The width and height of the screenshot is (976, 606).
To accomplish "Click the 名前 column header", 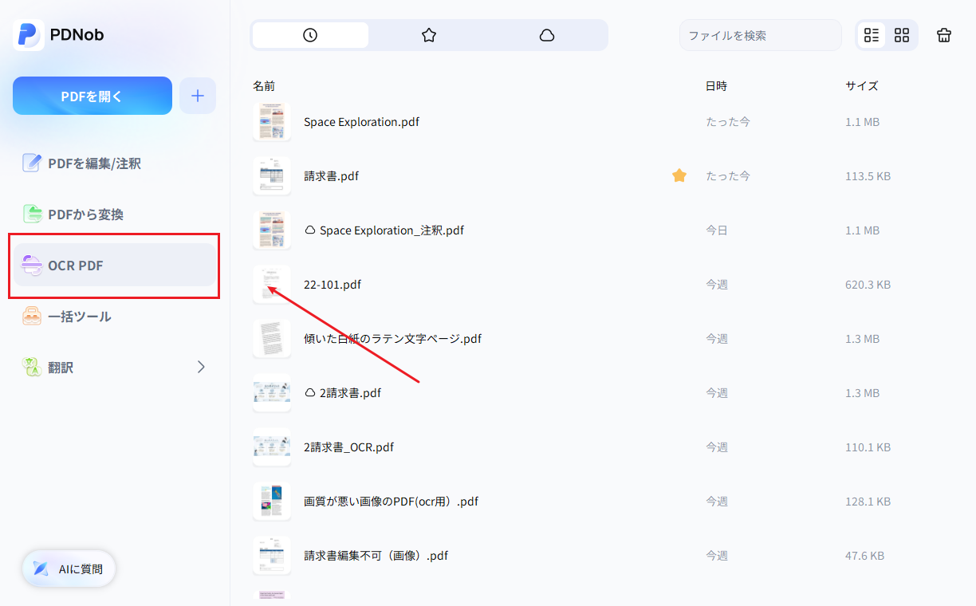I will (x=264, y=86).
